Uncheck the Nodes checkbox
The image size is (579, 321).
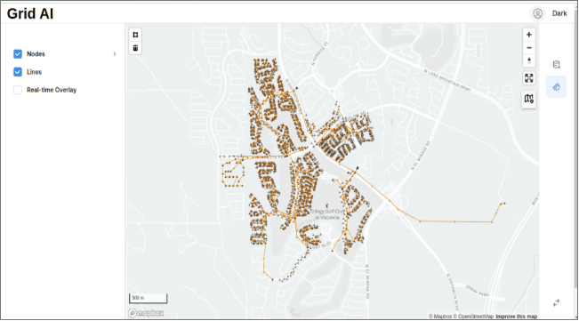pyautogui.click(x=18, y=54)
